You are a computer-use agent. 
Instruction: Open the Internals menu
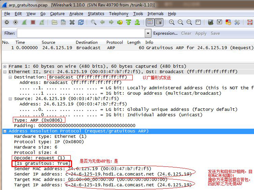pos(155,14)
